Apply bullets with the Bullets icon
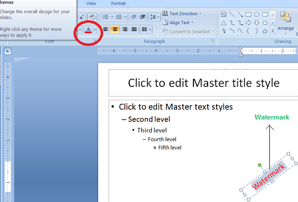Screen dimensions: 298x202 point(106,17)
